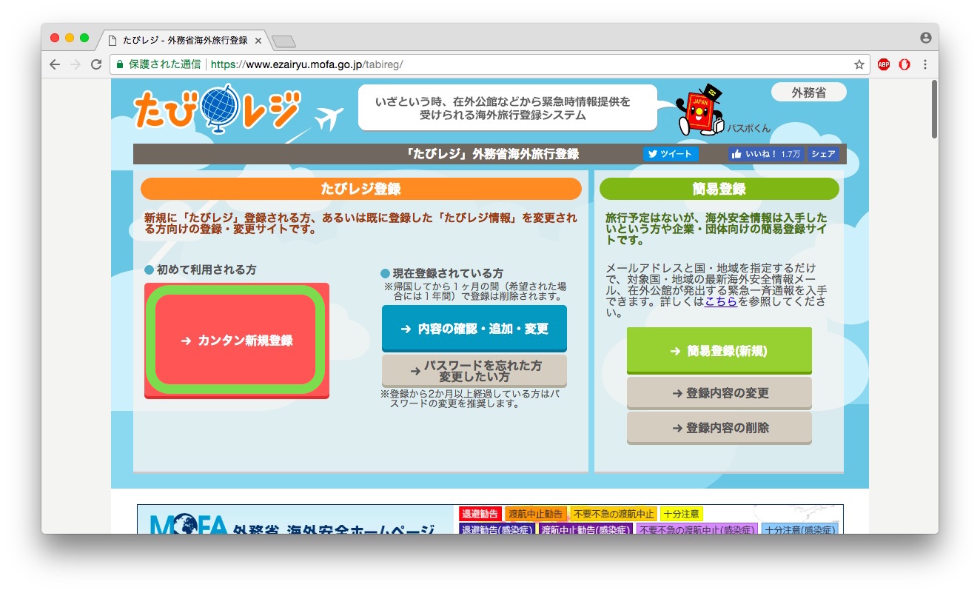Image resolution: width=980 pixels, height=593 pixels.
Task: Open 登録内容の変更 button
Action: click(719, 393)
